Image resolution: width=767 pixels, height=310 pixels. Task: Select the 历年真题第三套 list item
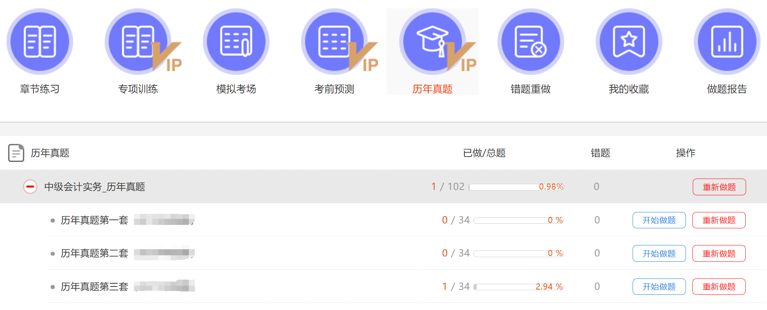click(94, 286)
